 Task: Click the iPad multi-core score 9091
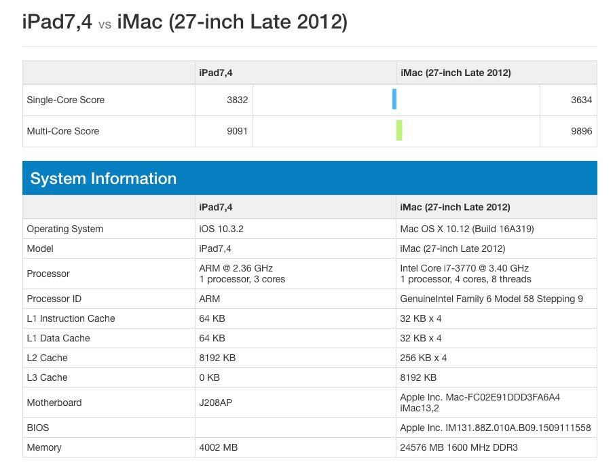point(237,131)
